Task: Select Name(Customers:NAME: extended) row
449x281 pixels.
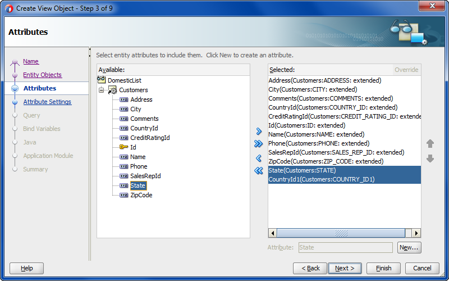Action: pos(345,134)
